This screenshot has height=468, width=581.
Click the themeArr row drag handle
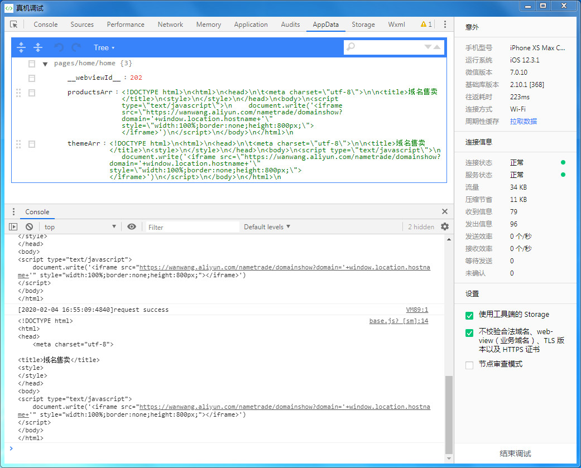pos(18,144)
